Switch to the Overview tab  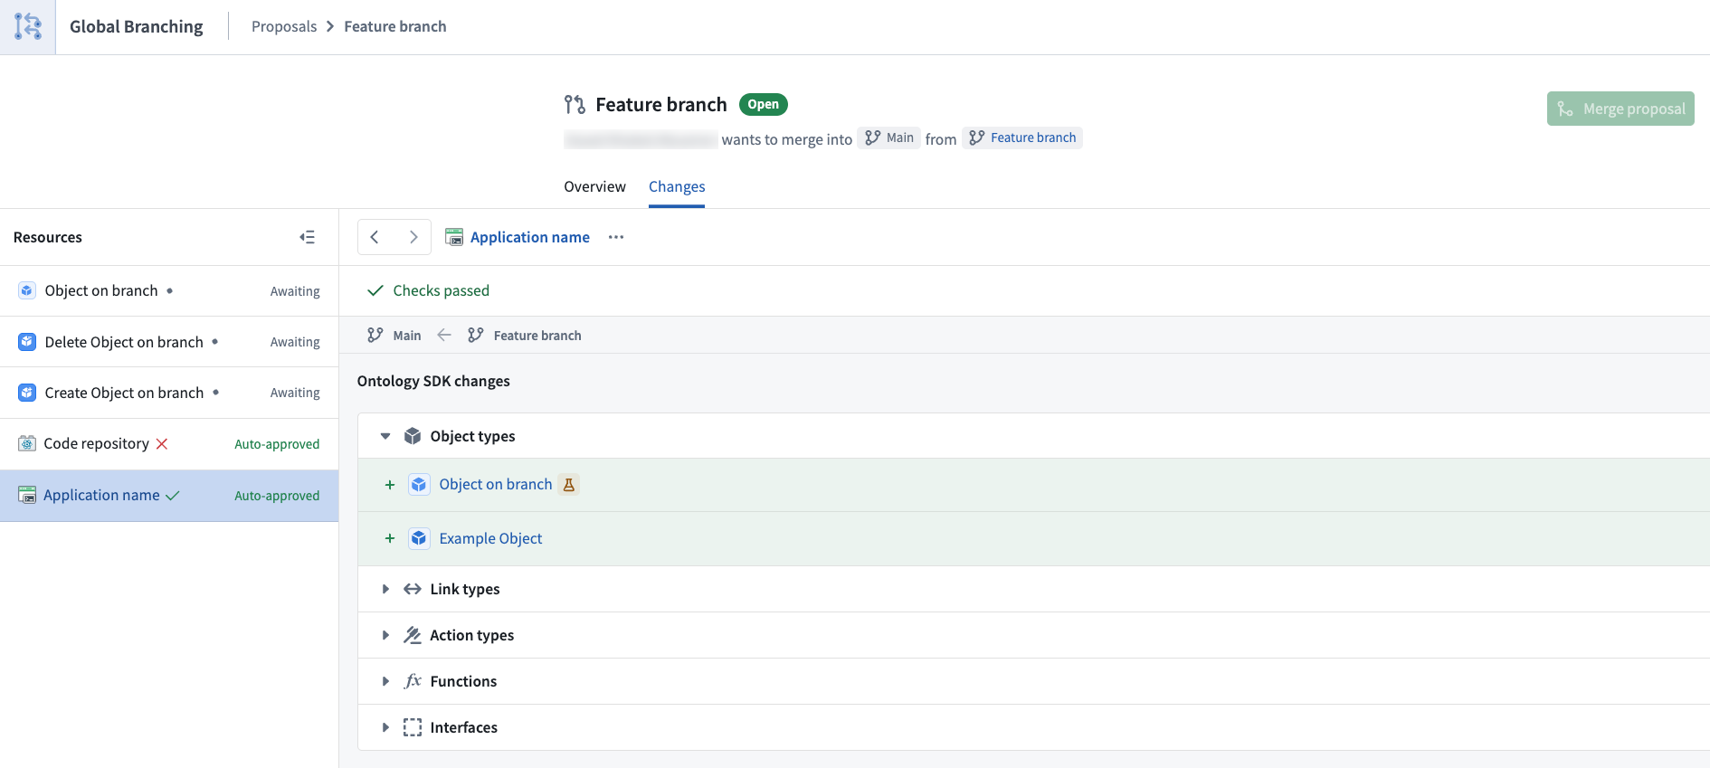pyautogui.click(x=594, y=186)
